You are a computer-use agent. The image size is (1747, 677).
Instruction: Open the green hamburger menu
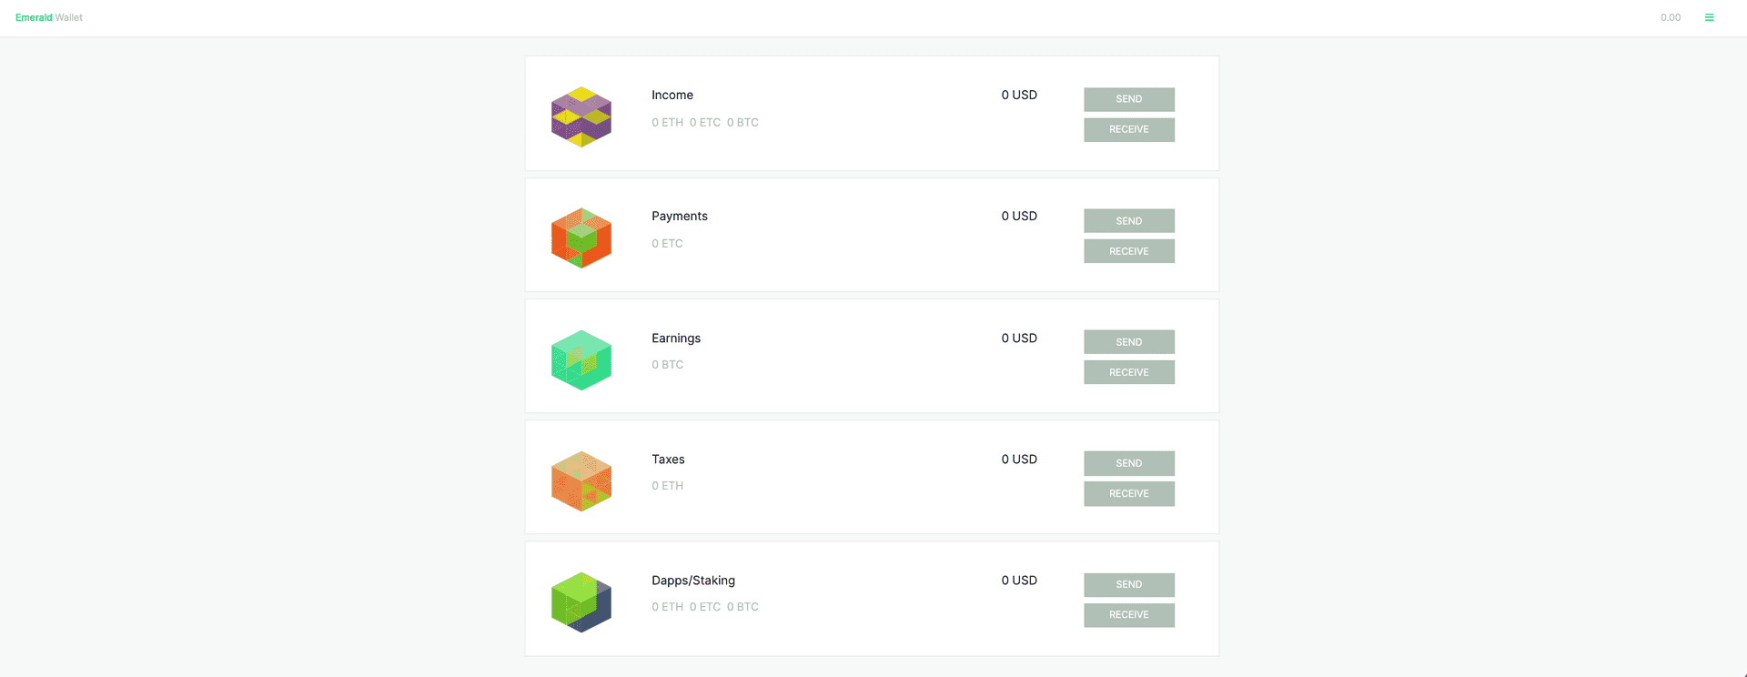1708,16
